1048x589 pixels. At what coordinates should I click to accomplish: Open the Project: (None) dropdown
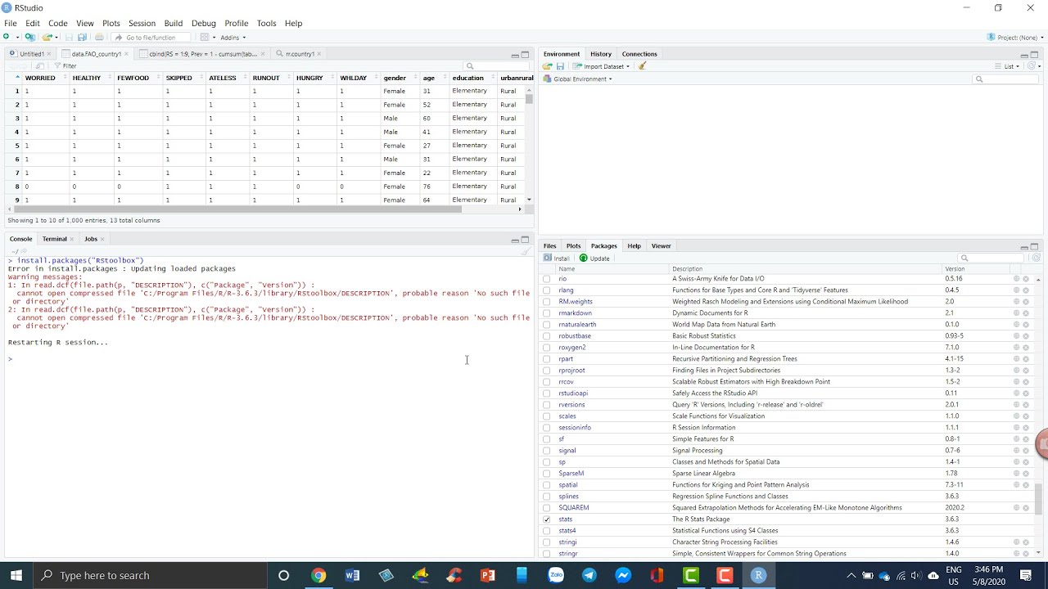(1015, 38)
